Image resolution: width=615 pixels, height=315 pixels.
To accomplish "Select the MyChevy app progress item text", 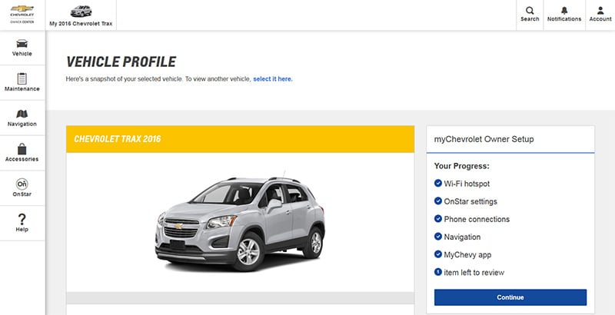I will coord(467,254).
